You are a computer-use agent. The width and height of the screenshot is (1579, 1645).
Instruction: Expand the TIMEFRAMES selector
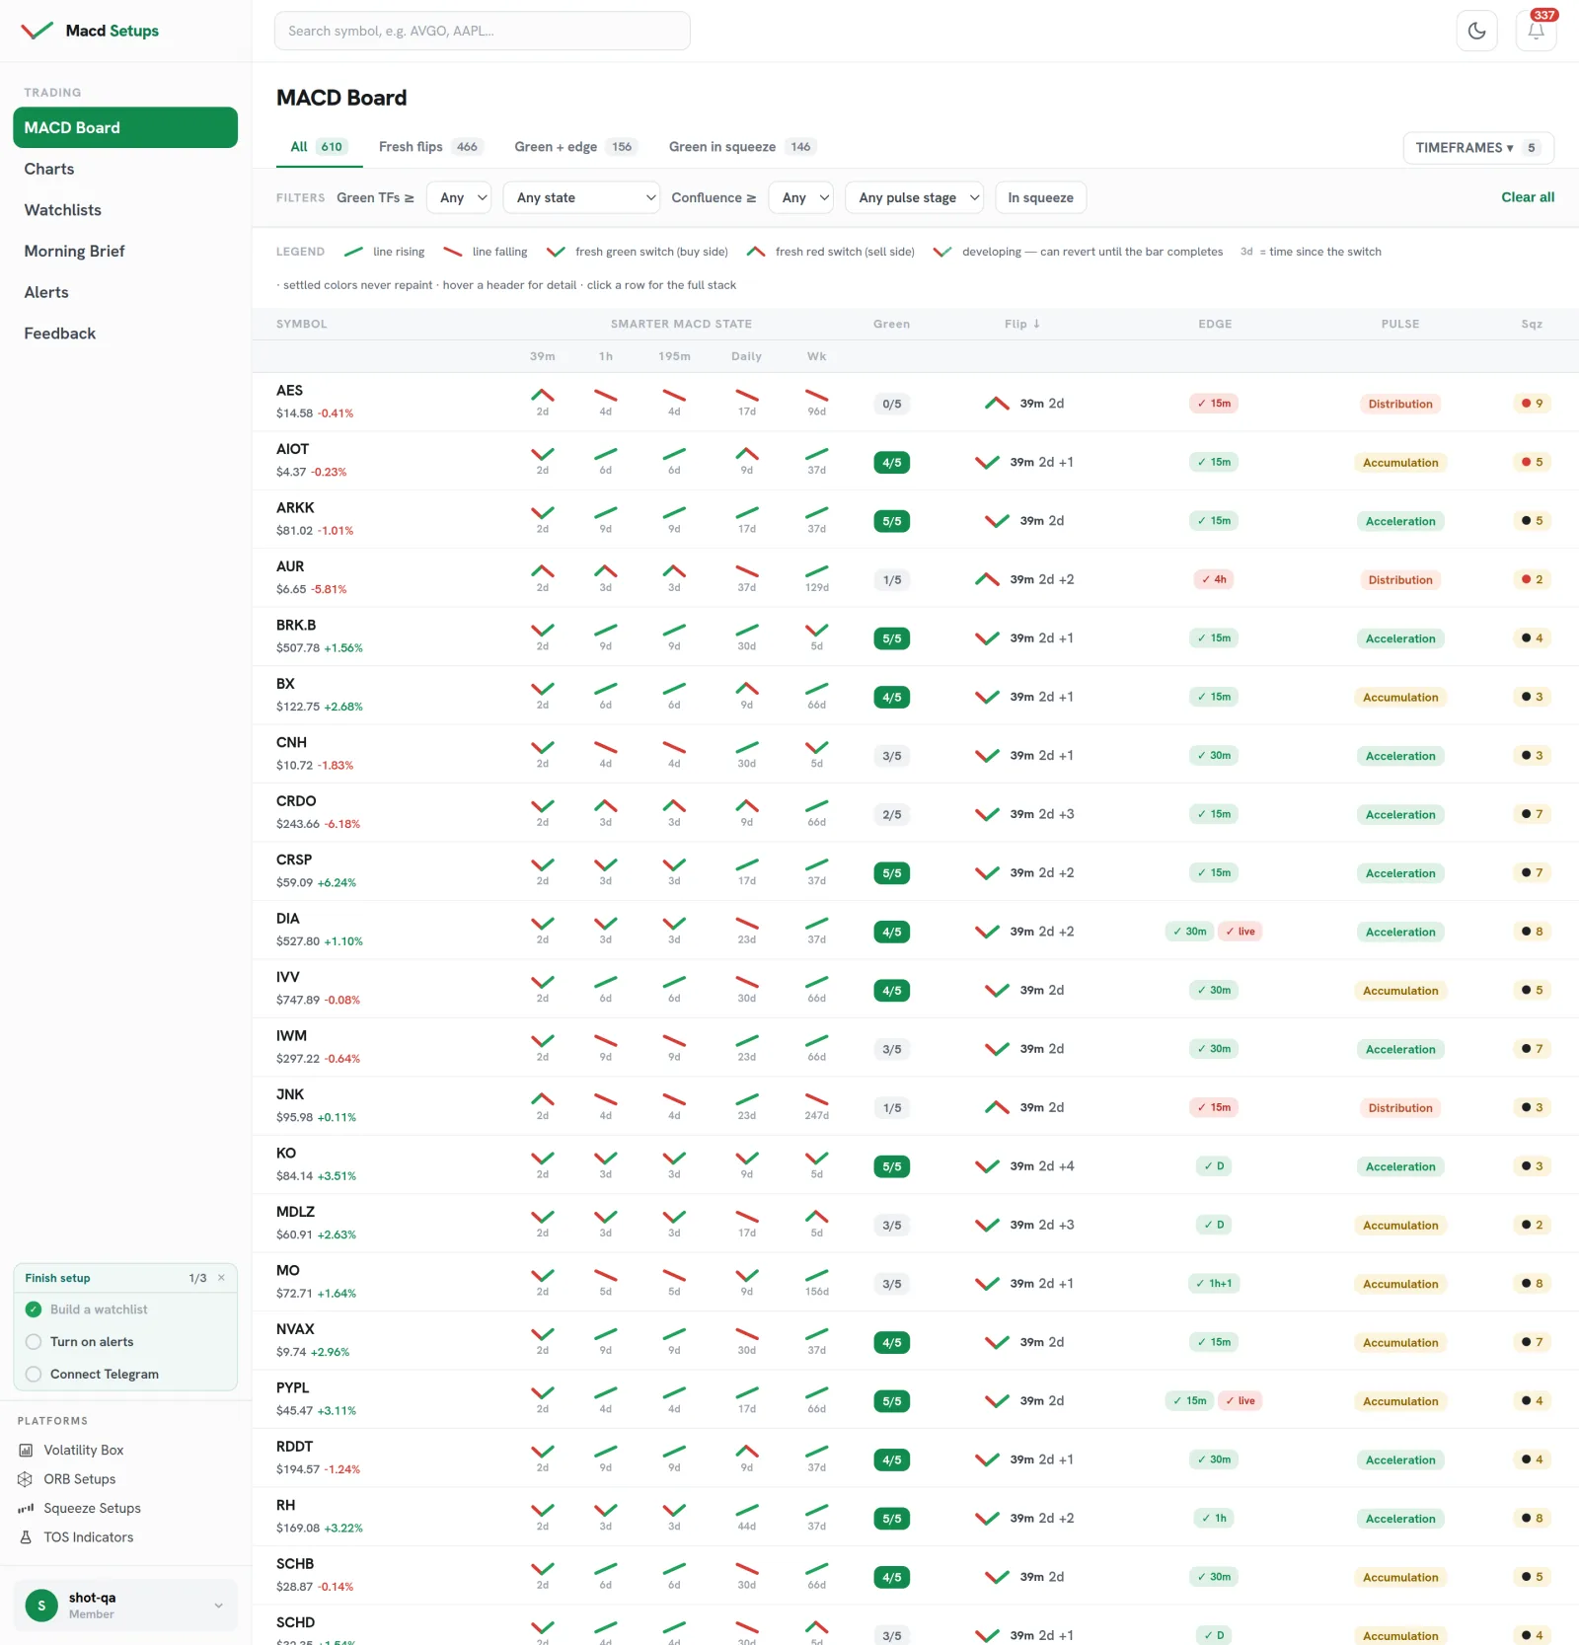pos(1478,148)
